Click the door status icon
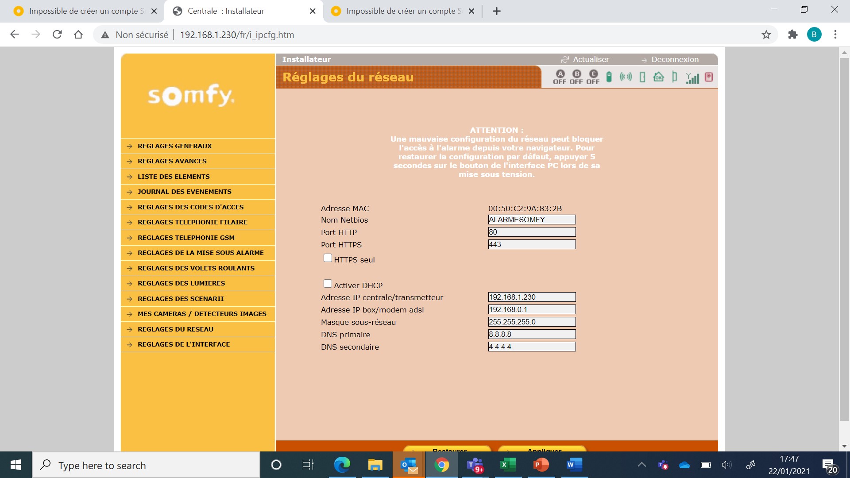Screen dimensions: 850x478 point(642,77)
